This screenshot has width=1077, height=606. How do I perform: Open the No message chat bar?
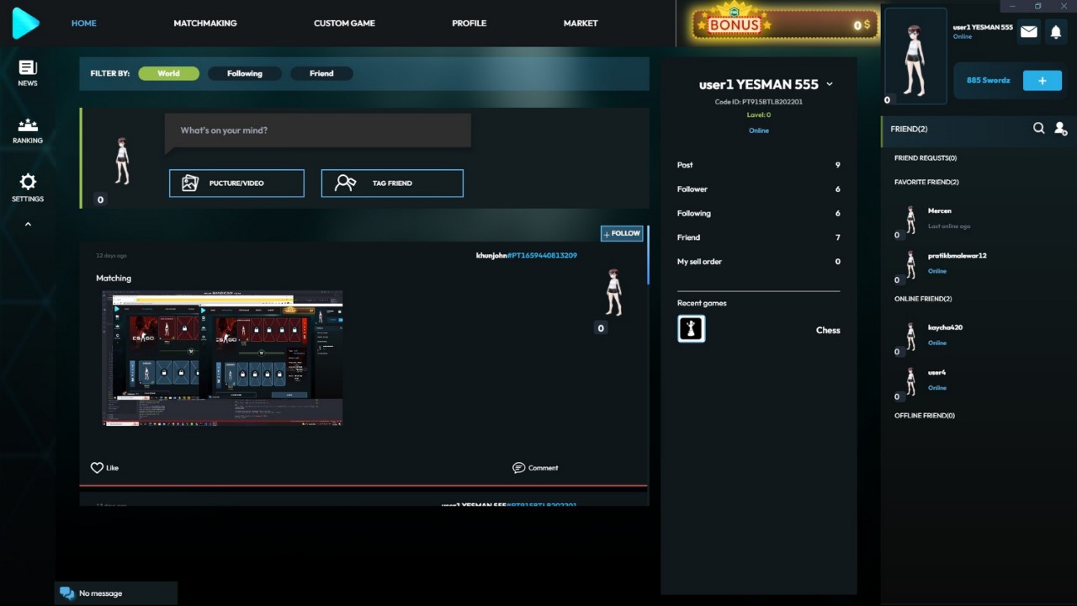click(116, 593)
